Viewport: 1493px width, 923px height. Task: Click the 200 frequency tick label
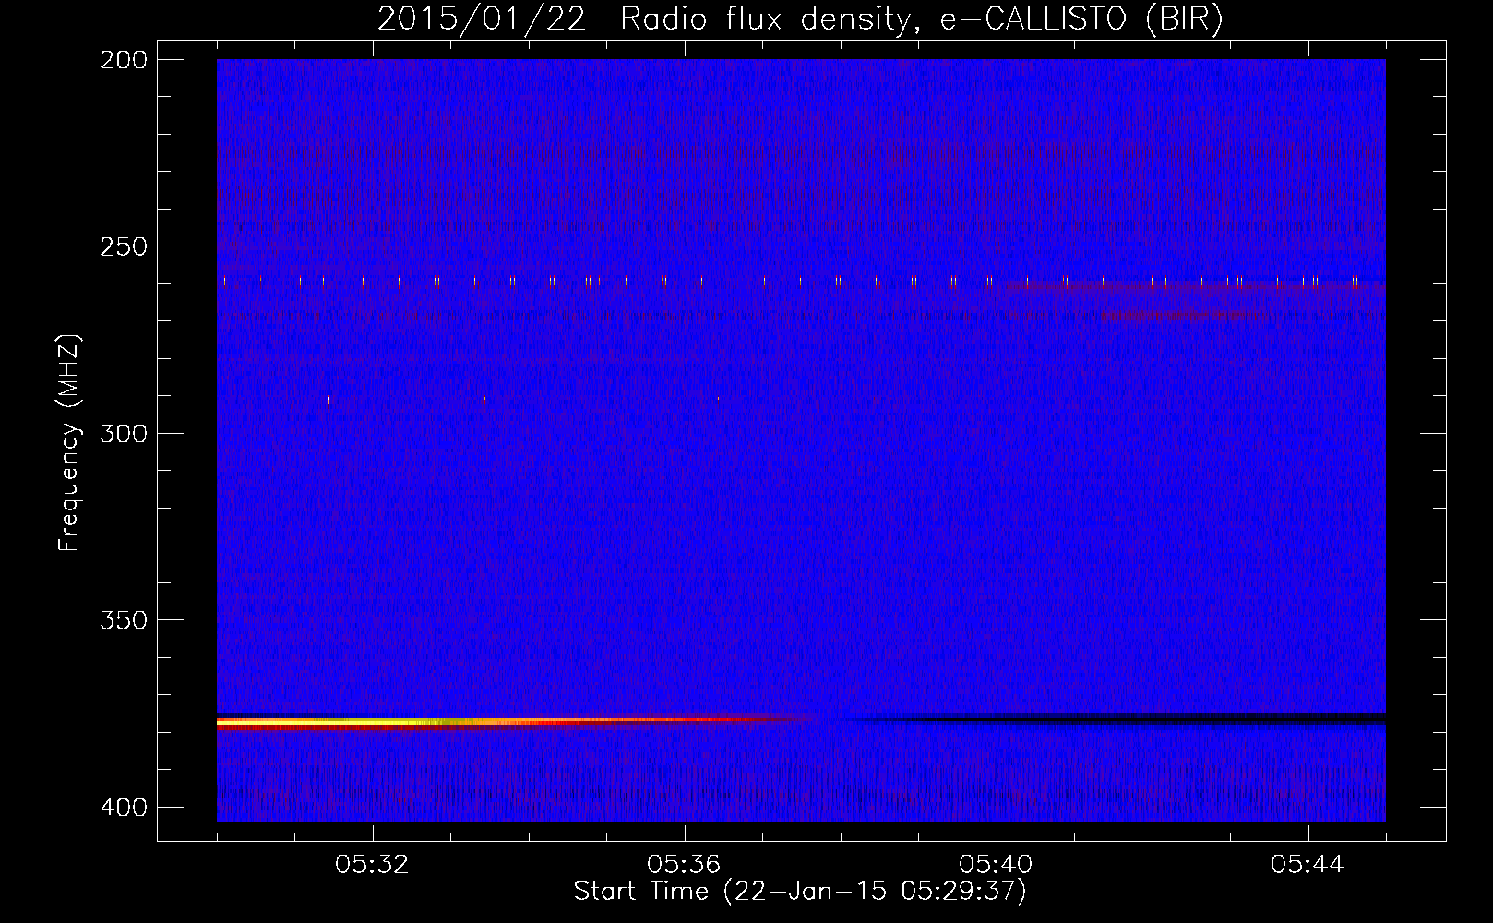tap(123, 60)
